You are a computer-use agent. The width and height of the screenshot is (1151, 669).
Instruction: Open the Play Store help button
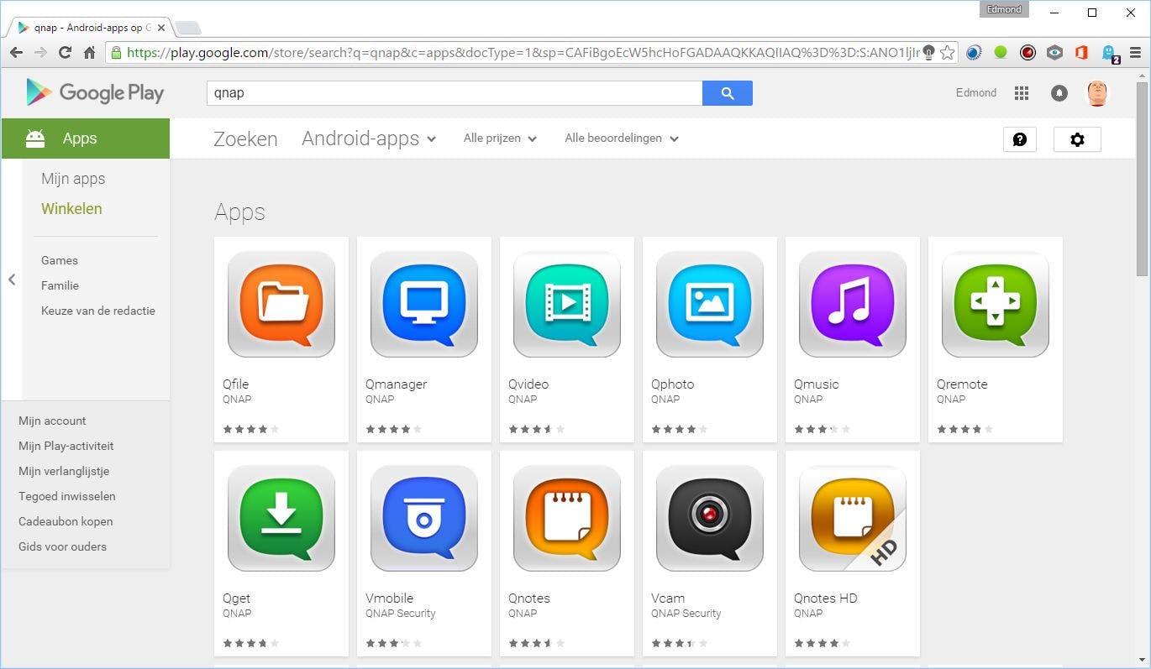(x=1020, y=139)
